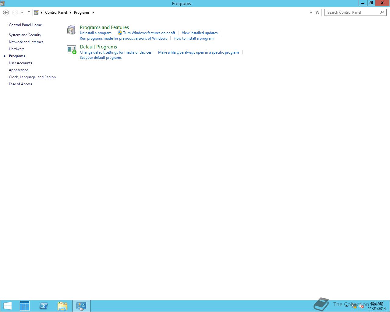The width and height of the screenshot is (390, 312).
Task: Click the taskbar clock and date
Action: click(x=377, y=306)
